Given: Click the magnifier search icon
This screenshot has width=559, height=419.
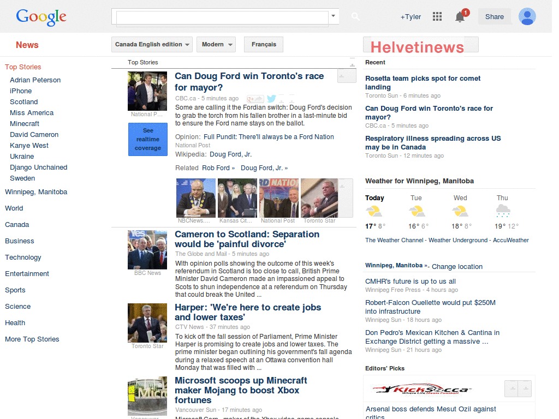Looking at the screenshot, I should click(355, 16).
